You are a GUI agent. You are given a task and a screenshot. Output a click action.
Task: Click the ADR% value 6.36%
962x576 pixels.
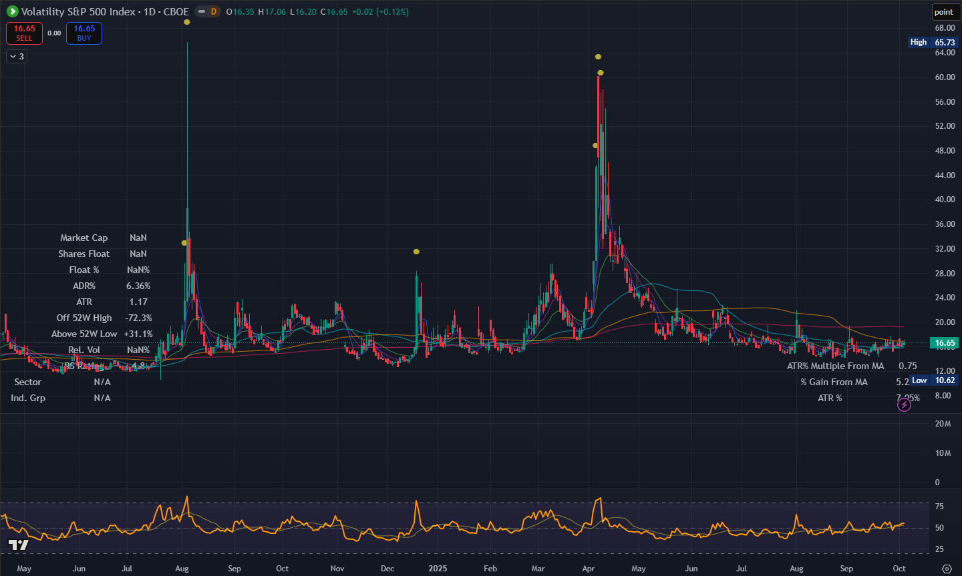click(138, 286)
